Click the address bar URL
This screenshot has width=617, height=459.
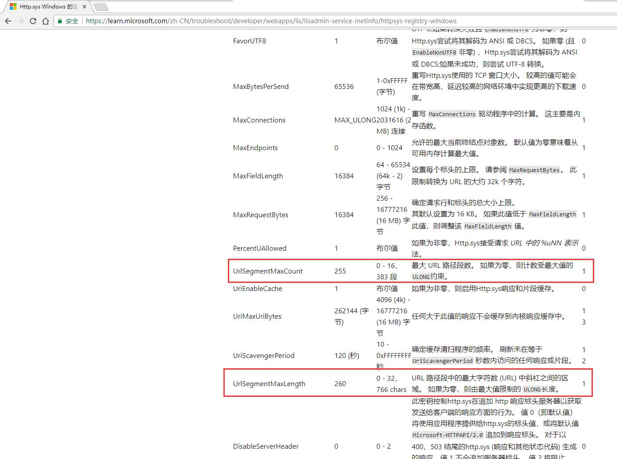pos(271,21)
